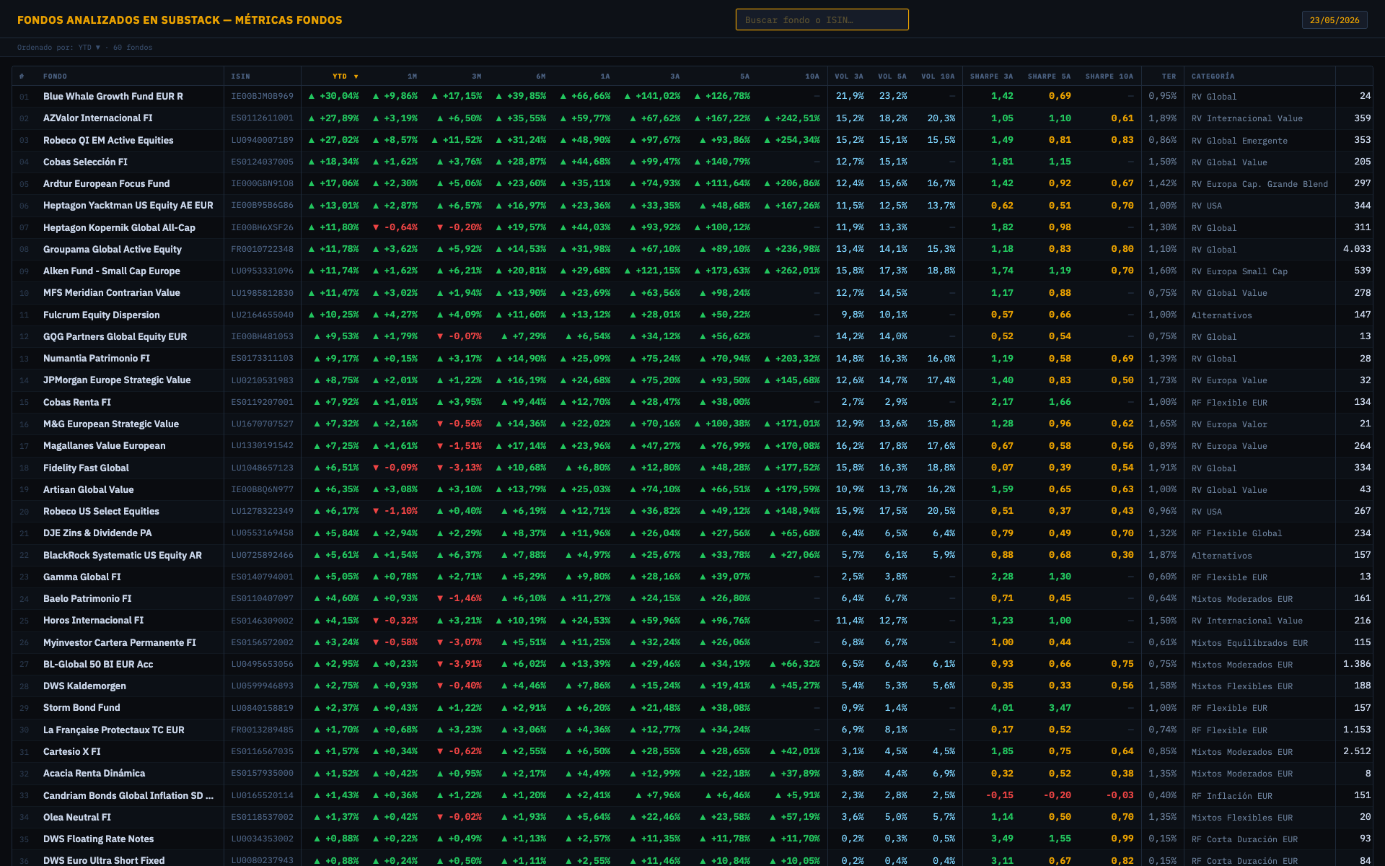Screen dimensions: 1385x866
Task: Click 'DWS Floating Rate Notes' fund name
Action: coord(99,839)
